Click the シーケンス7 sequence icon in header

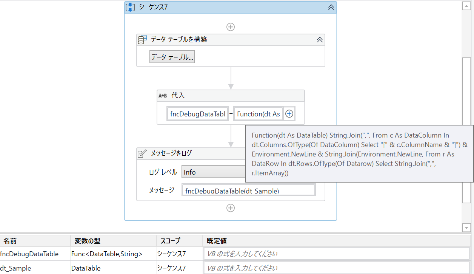click(130, 7)
